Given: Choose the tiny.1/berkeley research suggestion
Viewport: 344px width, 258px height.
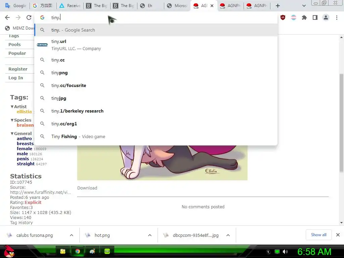Looking at the screenshot, I should [x=156, y=111].
